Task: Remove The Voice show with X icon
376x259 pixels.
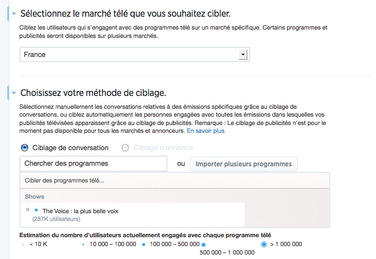Action: pos(27,210)
